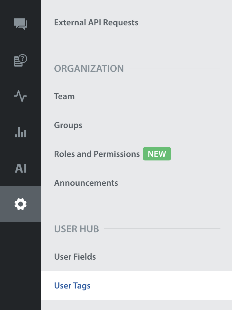
Task: Click the ORGANIZATION section header
Action: [89, 69]
